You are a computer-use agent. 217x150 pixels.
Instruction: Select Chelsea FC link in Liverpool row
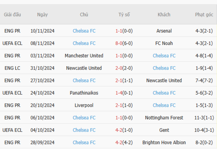pos(164,105)
